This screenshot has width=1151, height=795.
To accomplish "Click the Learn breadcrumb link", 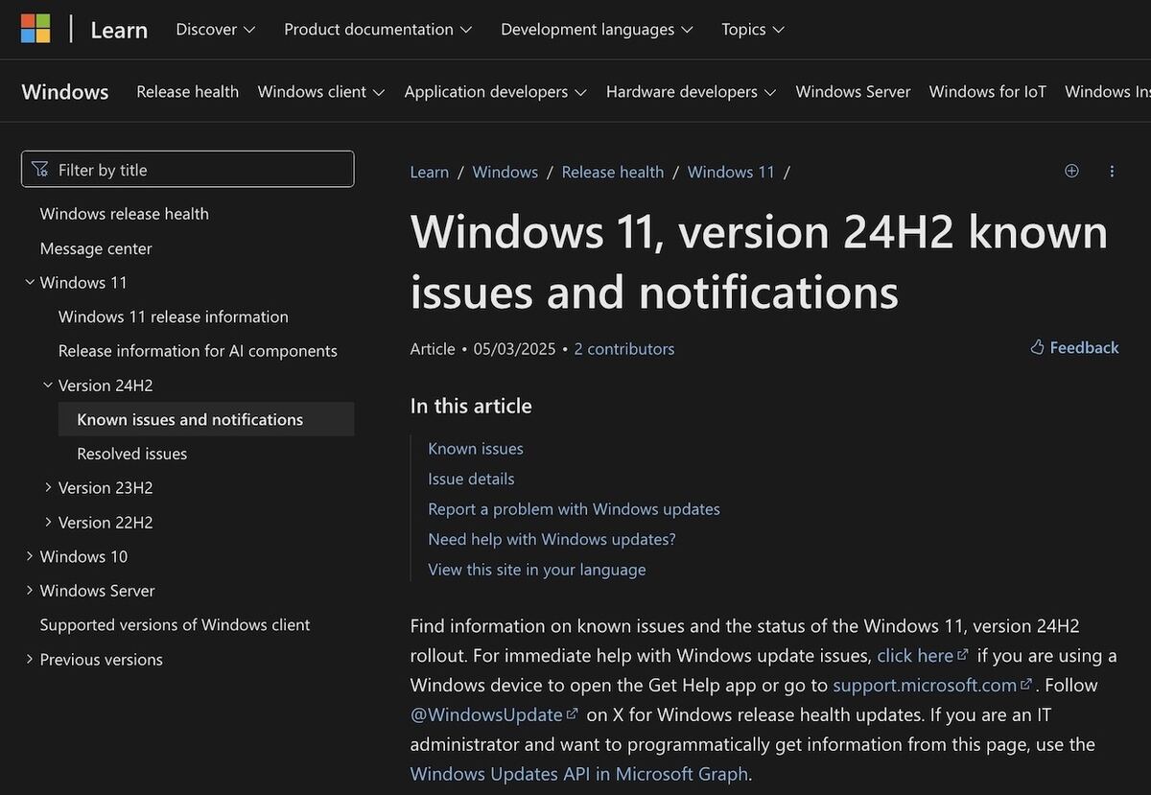I will tap(429, 172).
